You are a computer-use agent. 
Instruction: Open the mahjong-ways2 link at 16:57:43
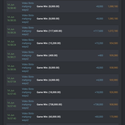click(28, 104)
